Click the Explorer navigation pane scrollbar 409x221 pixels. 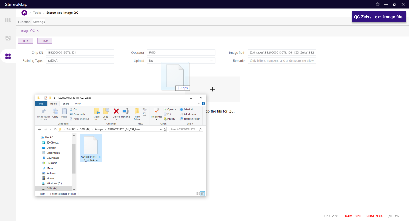[x=74, y=159]
